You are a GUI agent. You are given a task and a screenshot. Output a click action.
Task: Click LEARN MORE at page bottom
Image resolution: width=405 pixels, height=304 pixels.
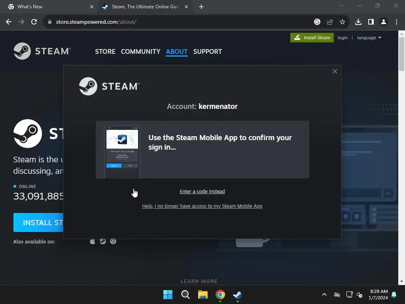(x=199, y=281)
